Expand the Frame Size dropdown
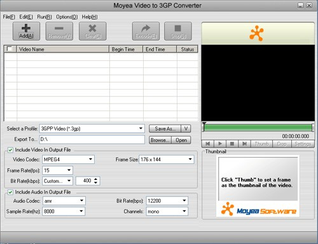Screen dimensions: 318x244 [x=190, y=159]
